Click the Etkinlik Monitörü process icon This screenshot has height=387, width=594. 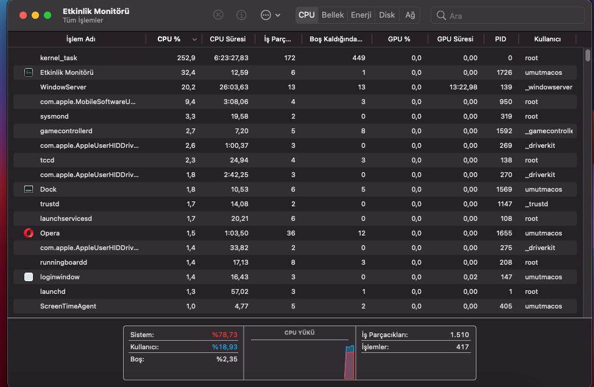[29, 72]
